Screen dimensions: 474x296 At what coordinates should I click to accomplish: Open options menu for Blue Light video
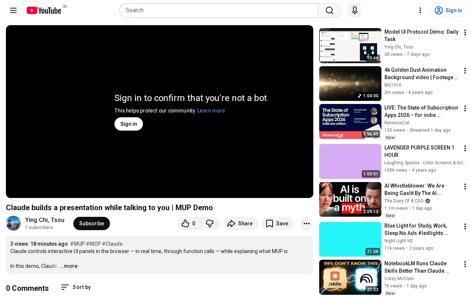tap(465, 226)
